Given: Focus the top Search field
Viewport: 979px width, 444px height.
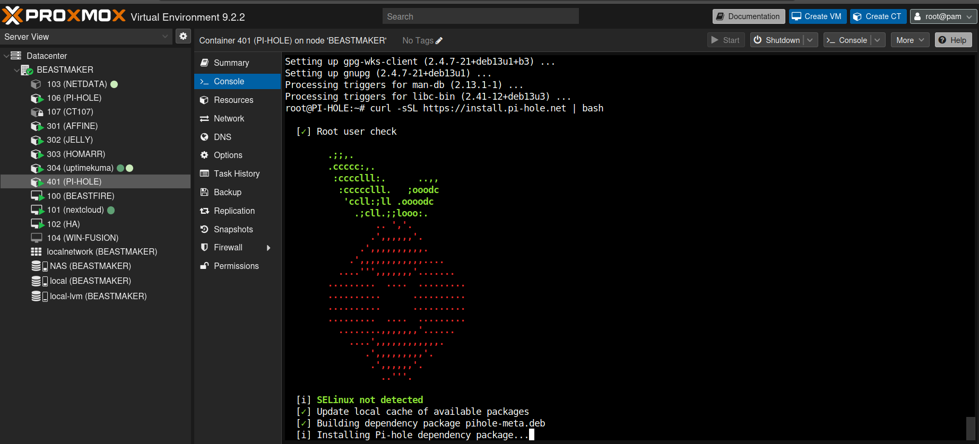Looking at the screenshot, I should point(480,16).
